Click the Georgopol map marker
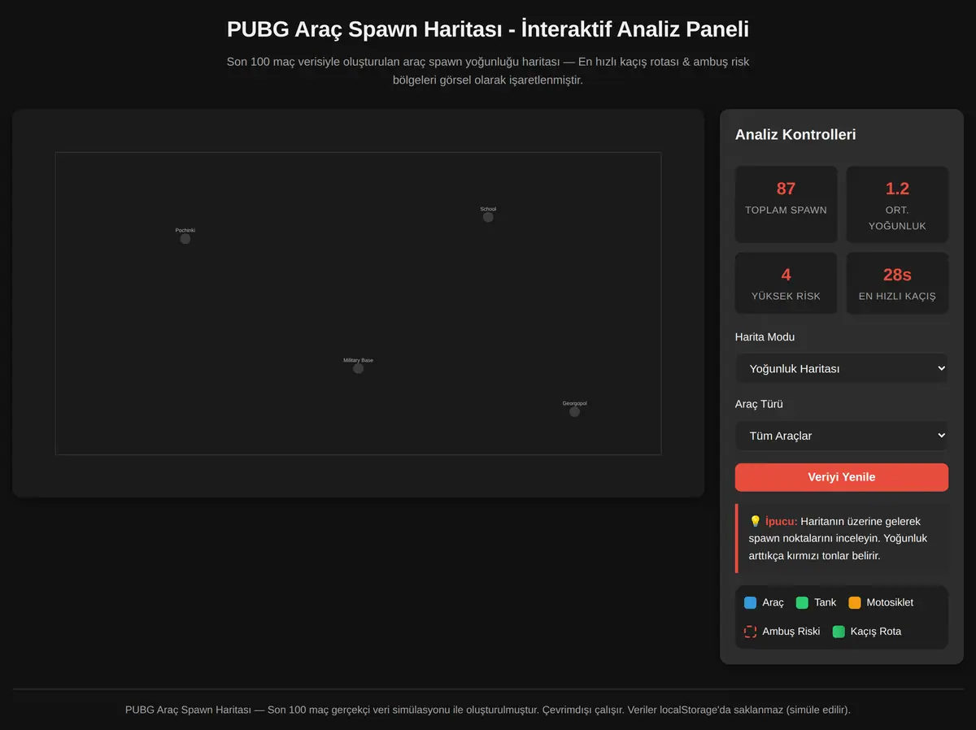The image size is (976, 730). tap(574, 412)
